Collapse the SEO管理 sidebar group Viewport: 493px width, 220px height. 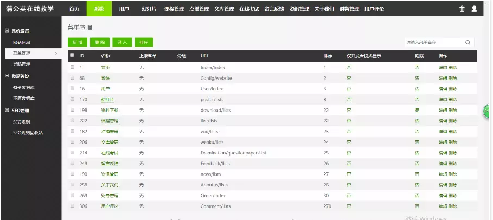pyautogui.click(x=7, y=111)
